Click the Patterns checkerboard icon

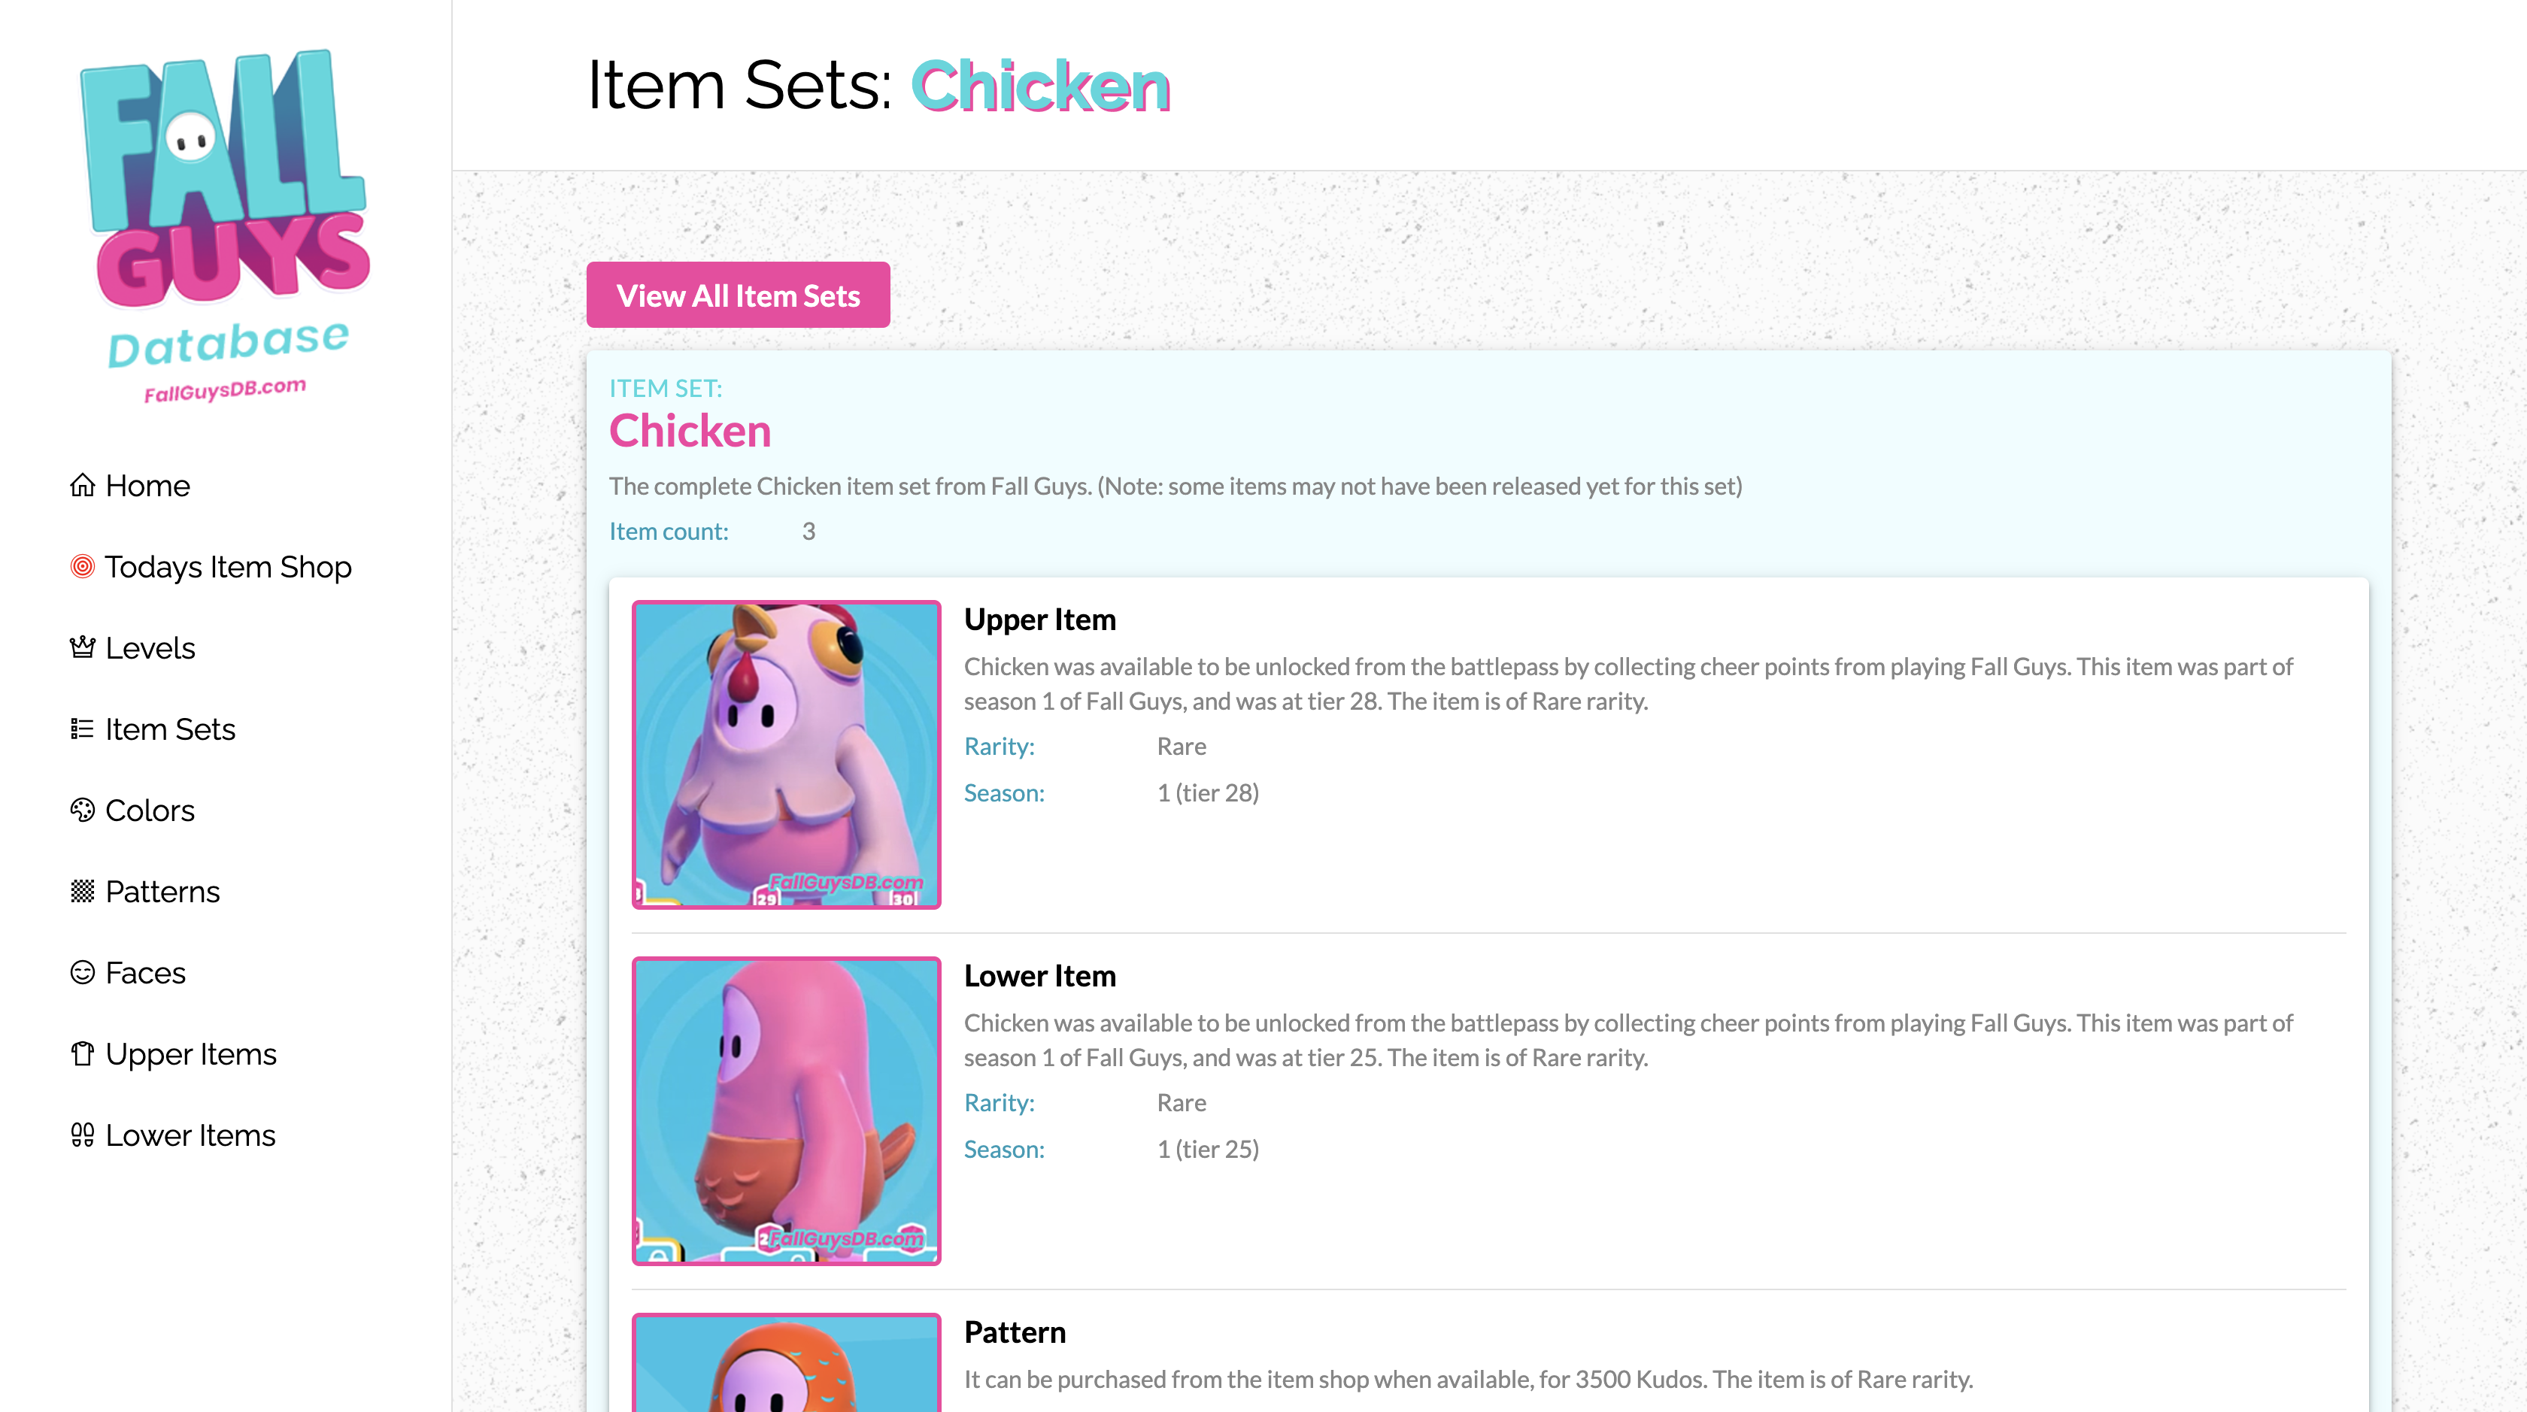83,891
